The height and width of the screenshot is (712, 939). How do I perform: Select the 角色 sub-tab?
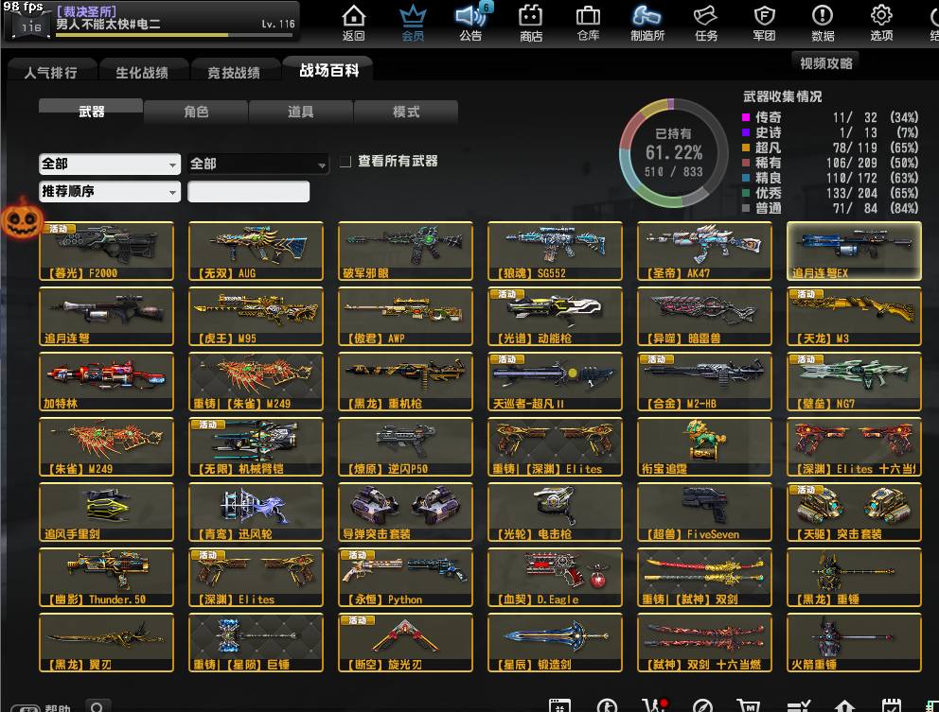pos(196,112)
